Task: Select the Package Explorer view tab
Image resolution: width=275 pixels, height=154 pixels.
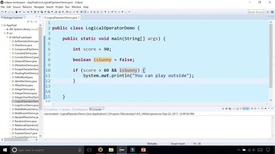Action: point(13,18)
